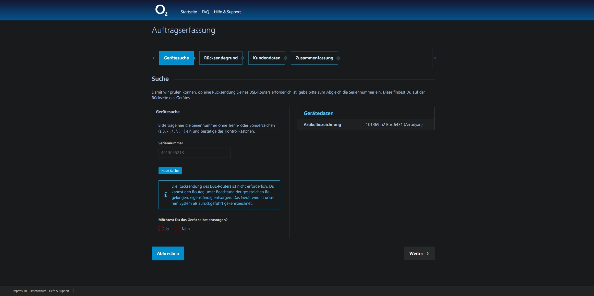Open the Impressum footer link
The width and height of the screenshot is (594, 296).
click(20, 291)
